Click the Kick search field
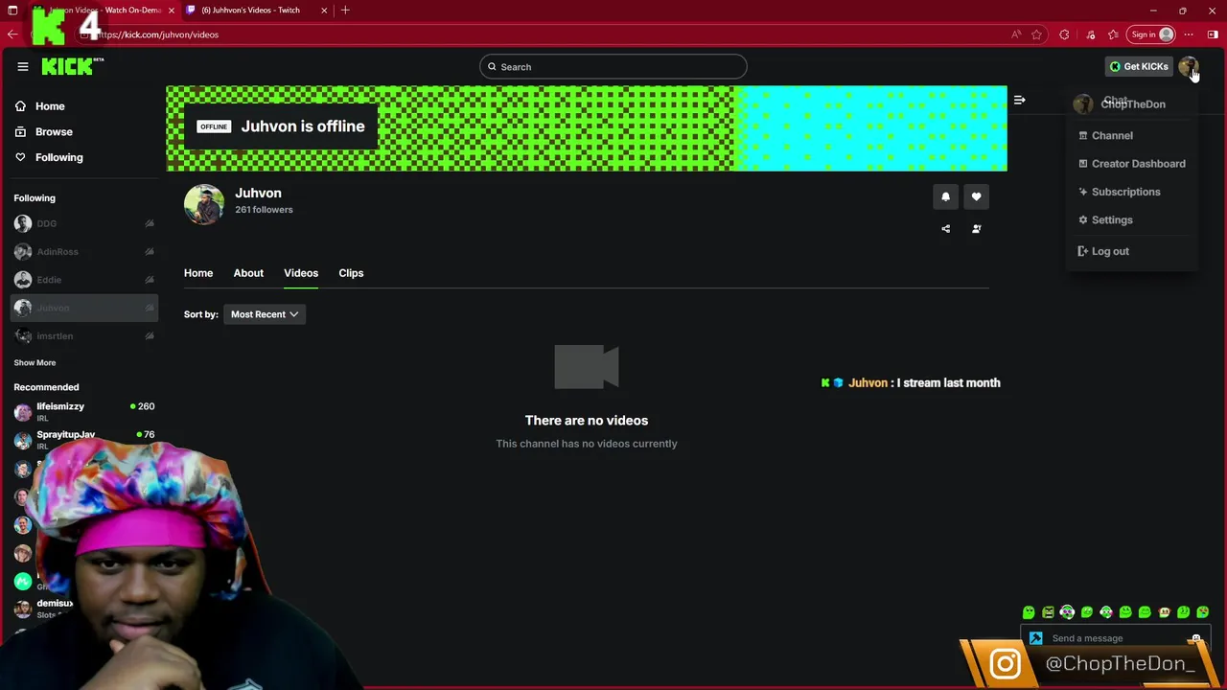This screenshot has width=1227, height=690. click(x=613, y=67)
